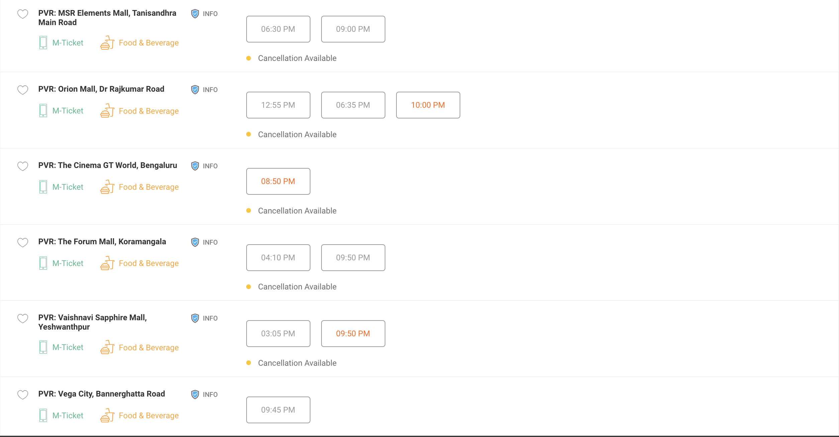The height and width of the screenshot is (437, 839).
Task: Click heart icon for PVR Cinema GT World
Action: [23, 166]
